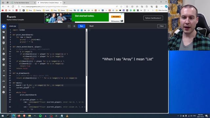Open the Reading bookmarks folder

tap(37, 10)
